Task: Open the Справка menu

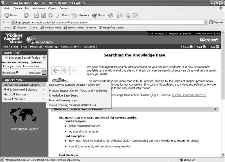Action: coord(64,8)
